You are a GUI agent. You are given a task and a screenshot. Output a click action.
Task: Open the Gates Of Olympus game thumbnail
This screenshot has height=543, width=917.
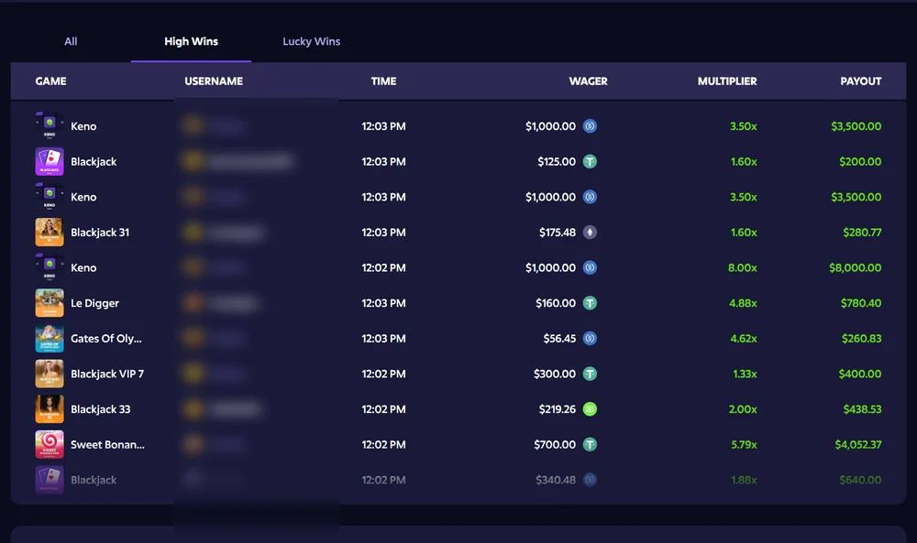(x=50, y=339)
